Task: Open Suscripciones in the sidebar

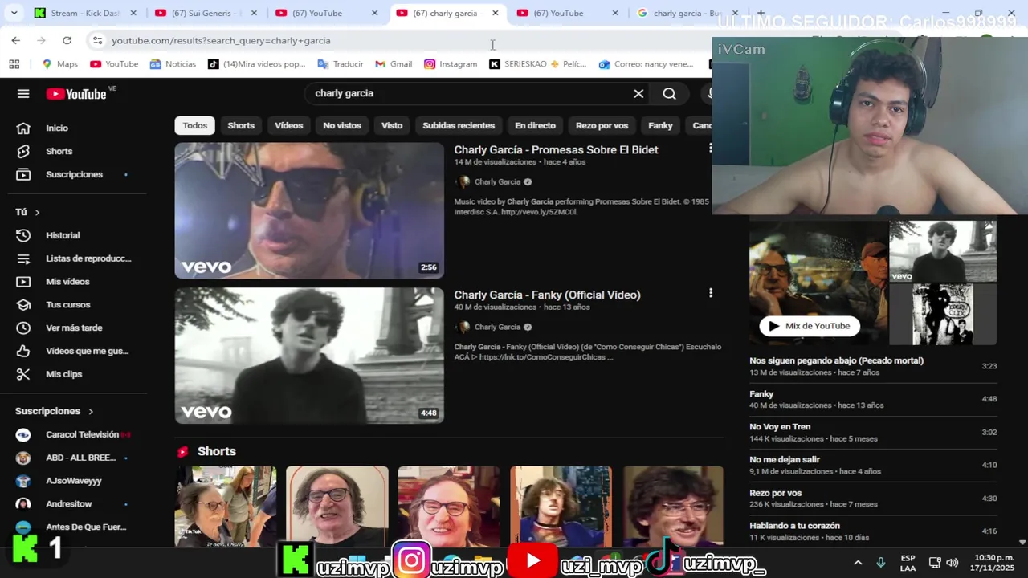Action: [x=74, y=174]
